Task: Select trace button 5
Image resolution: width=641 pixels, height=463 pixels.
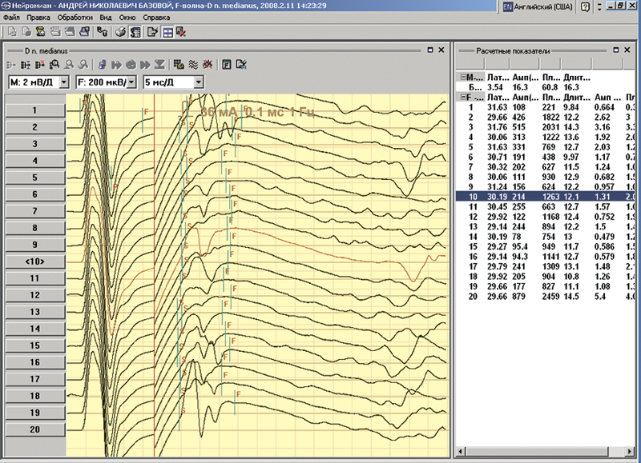Action: point(34,178)
